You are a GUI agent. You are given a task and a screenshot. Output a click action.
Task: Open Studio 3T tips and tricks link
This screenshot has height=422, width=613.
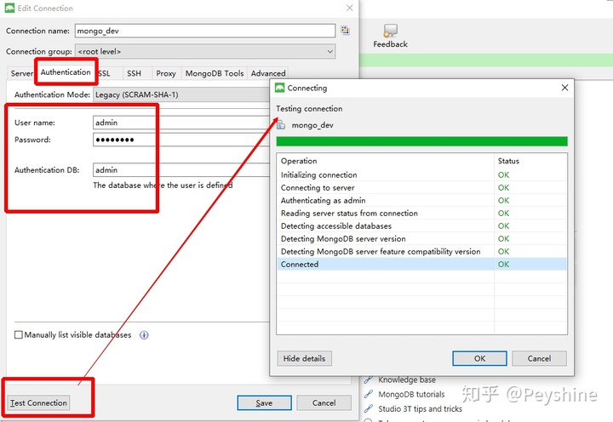tap(420, 408)
